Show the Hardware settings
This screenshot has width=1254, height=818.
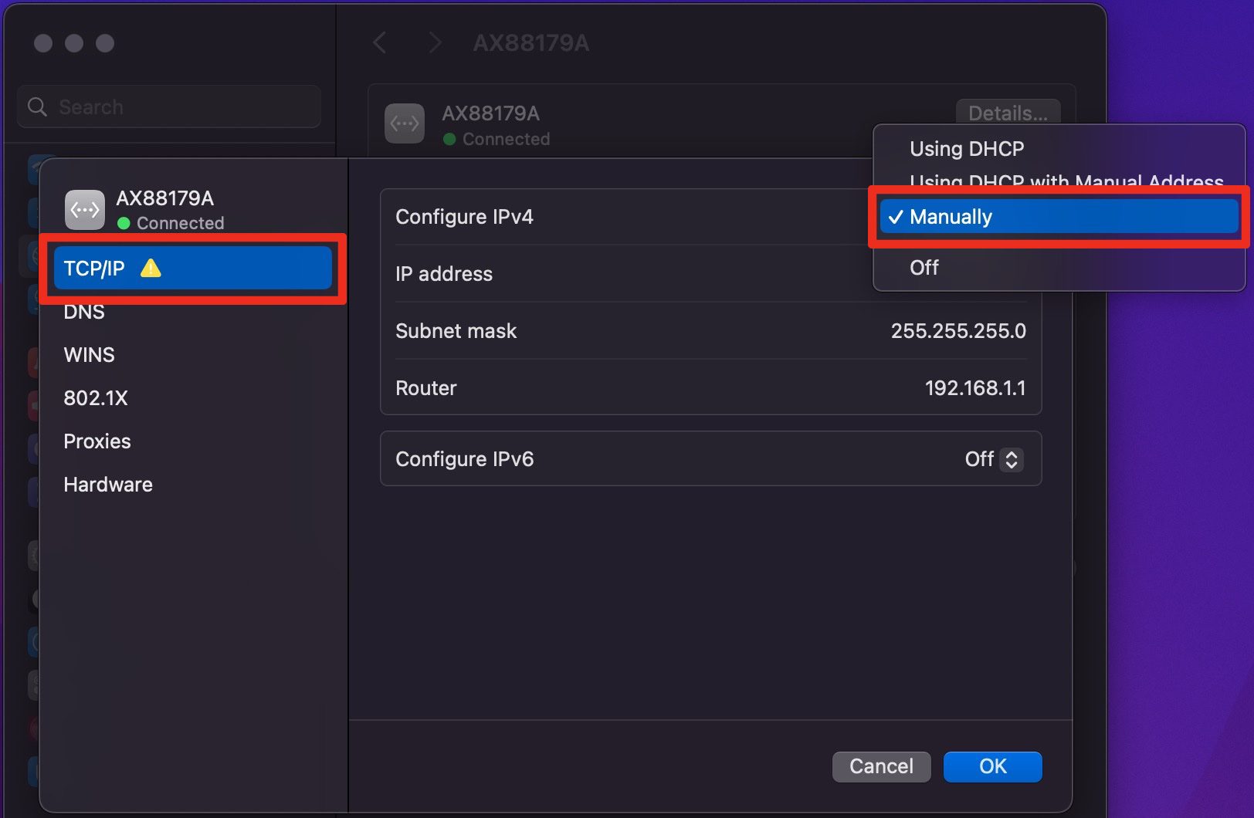click(x=108, y=485)
